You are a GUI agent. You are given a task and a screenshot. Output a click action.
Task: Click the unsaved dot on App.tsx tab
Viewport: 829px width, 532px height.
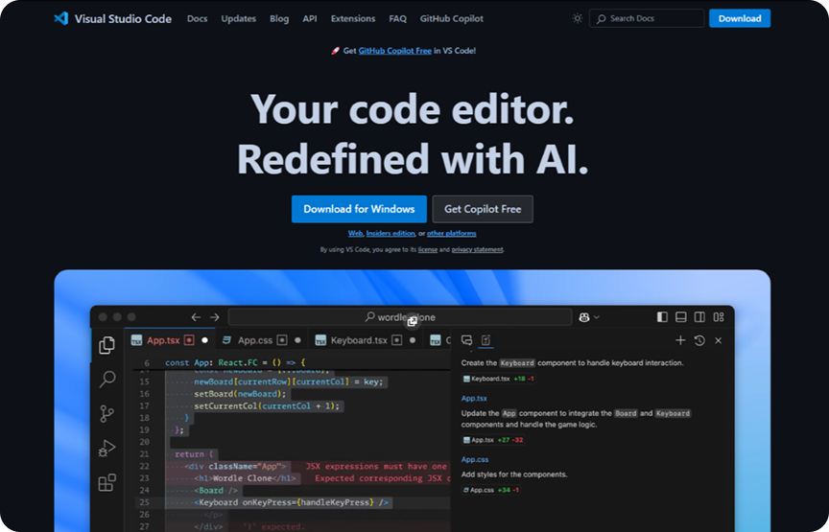(204, 340)
